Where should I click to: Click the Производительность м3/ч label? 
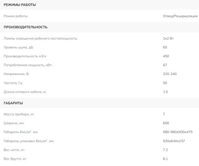[x=25, y=56]
